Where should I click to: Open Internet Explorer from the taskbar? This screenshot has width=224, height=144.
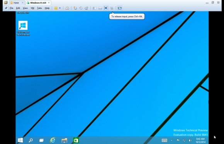(53, 140)
